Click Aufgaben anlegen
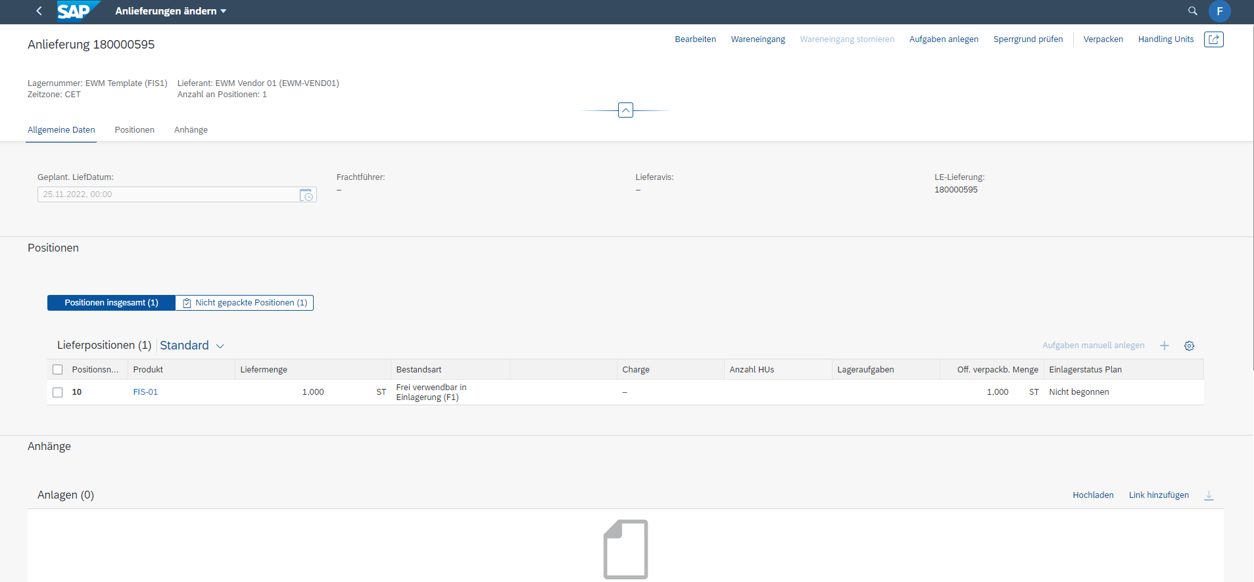 pyautogui.click(x=944, y=39)
